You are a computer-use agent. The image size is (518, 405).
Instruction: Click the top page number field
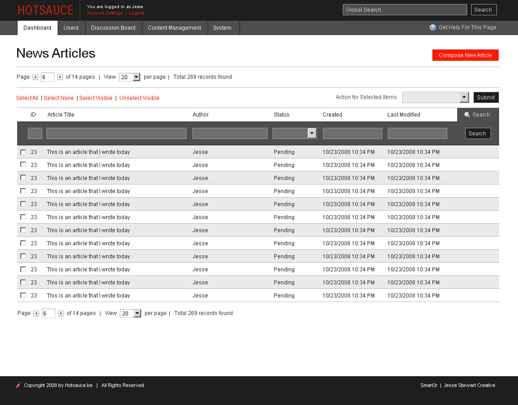coord(48,77)
